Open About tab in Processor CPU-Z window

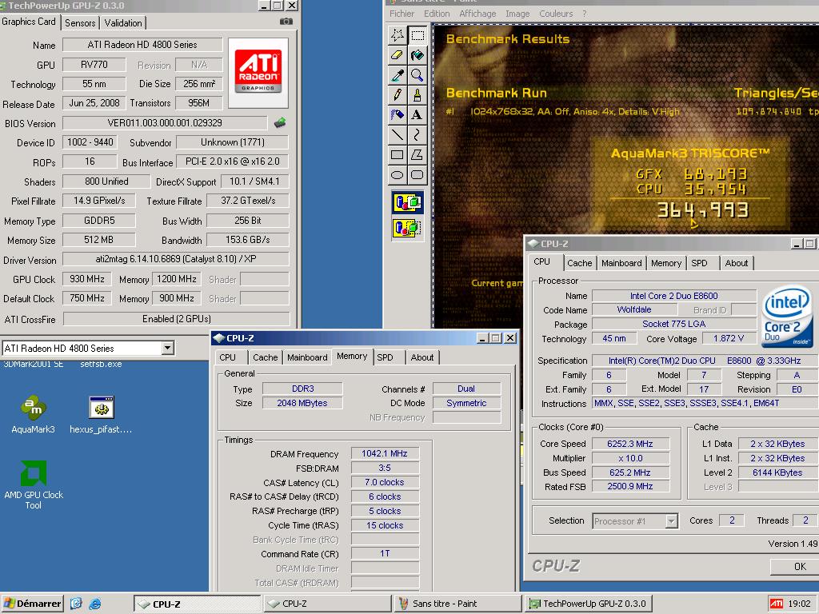pyautogui.click(x=737, y=263)
